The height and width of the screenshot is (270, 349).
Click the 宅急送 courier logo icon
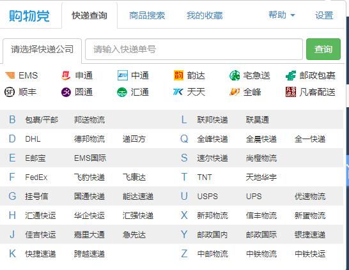(235, 75)
